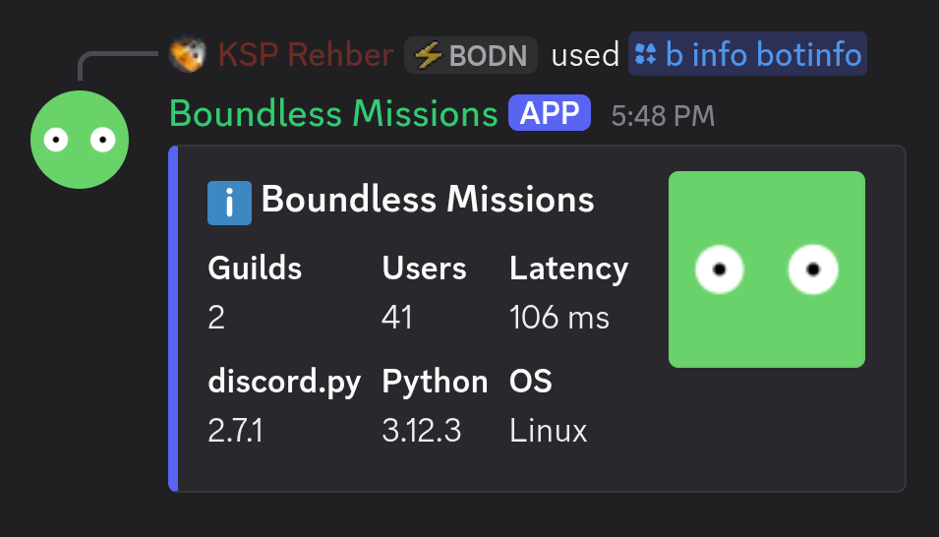Viewport: 939px width, 537px height.
Task: Click the discord.py field label
Action: tap(284, 383)
